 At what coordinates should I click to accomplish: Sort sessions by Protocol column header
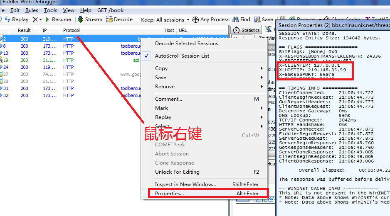(x=72, y=30)
